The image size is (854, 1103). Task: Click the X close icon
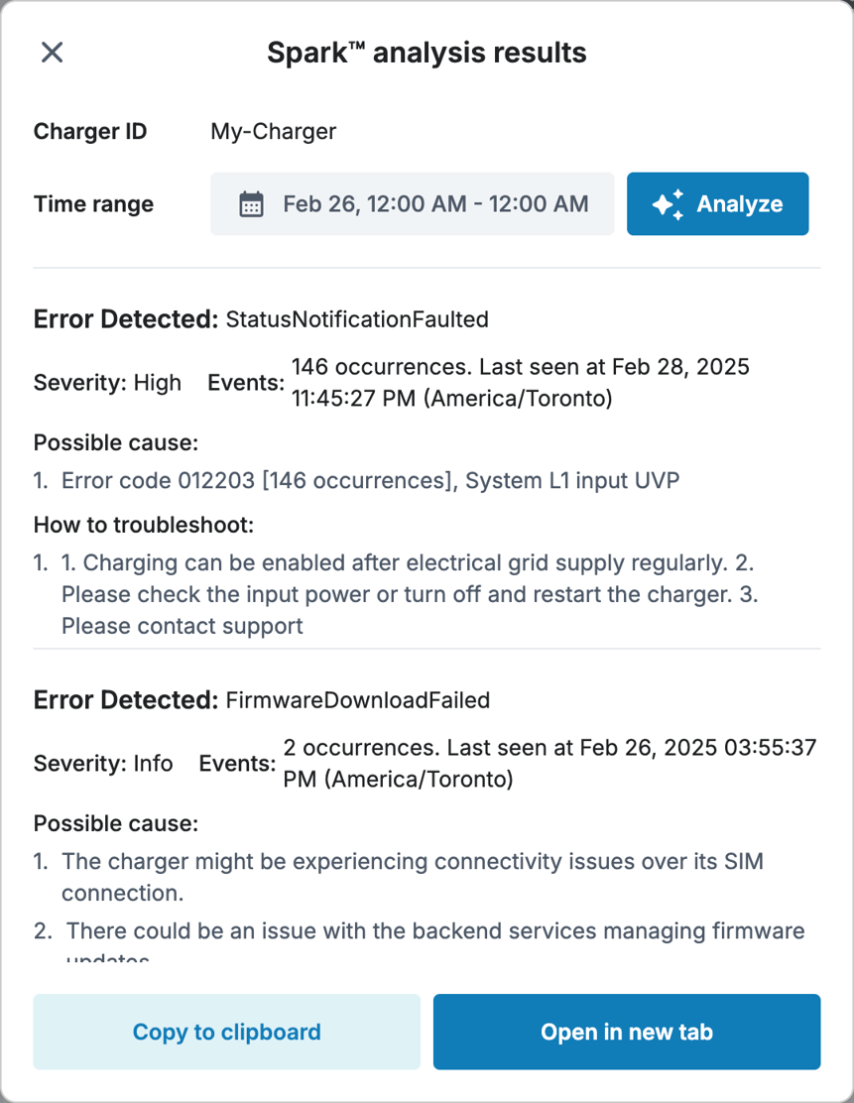(51, 52)
